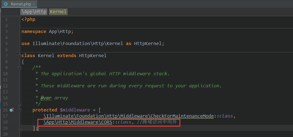Click the docblock end fold marker on line 15
This screenshot has height=137, width=293.
point(20,104)
